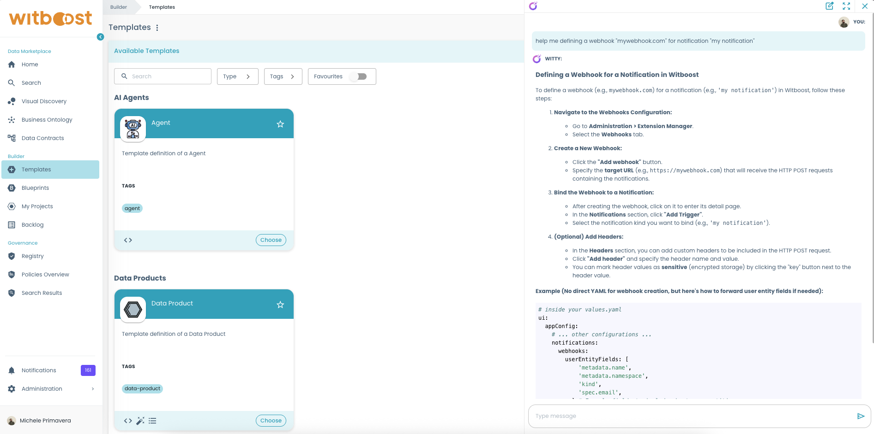Open the Type filter dropdown
The height and width of the screenshot is (434, 874).
(237, 76)
